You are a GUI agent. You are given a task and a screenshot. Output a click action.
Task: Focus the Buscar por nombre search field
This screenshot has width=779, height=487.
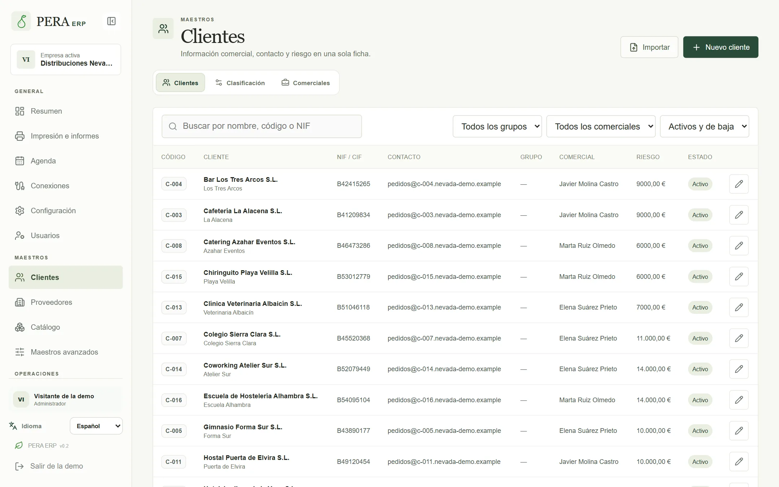point(262,126)
